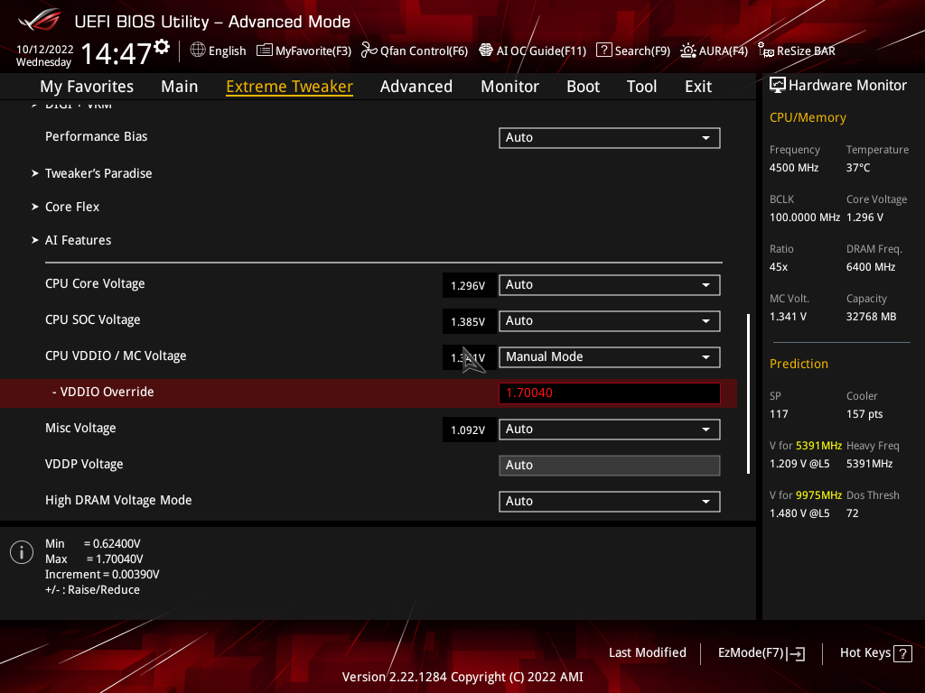This screenshot has width=925, height=693.
Task: Open the CPU Core Voltage dropdown
Action: [x=610, y=285]
